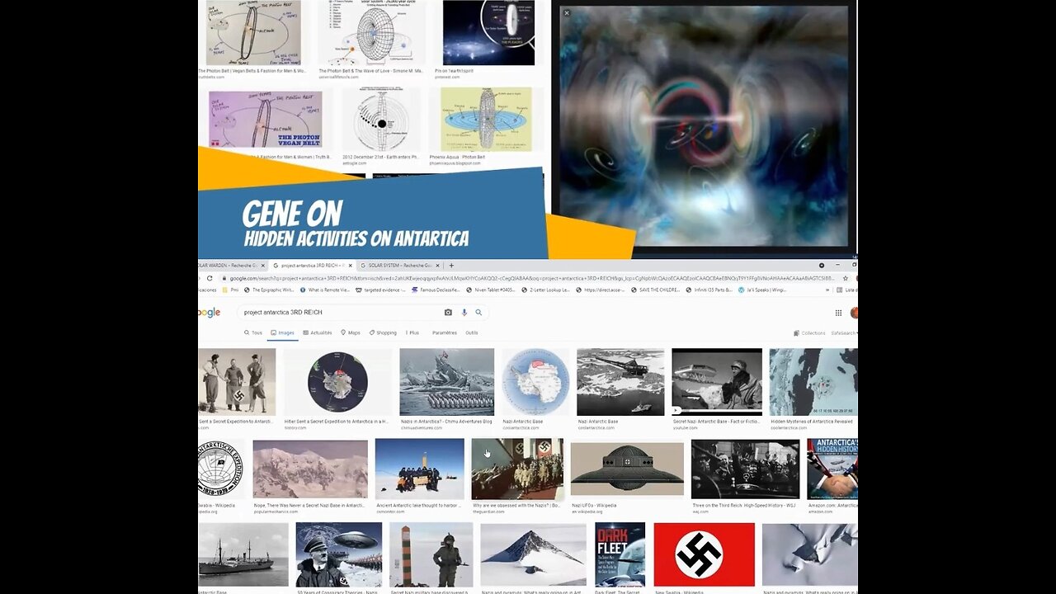Viewport: 1056px width, 594px height.
Task: Search by image using the camera icon
Action: tap(448, 313)
